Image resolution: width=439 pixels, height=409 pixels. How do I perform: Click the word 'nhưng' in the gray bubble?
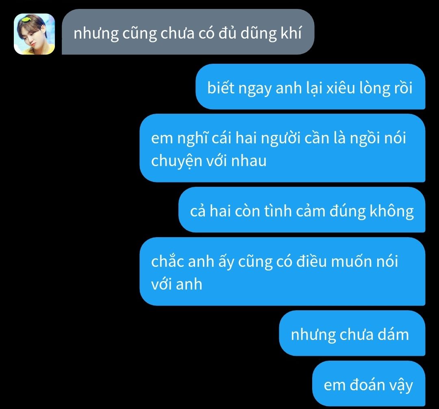(x=96, y=34)
